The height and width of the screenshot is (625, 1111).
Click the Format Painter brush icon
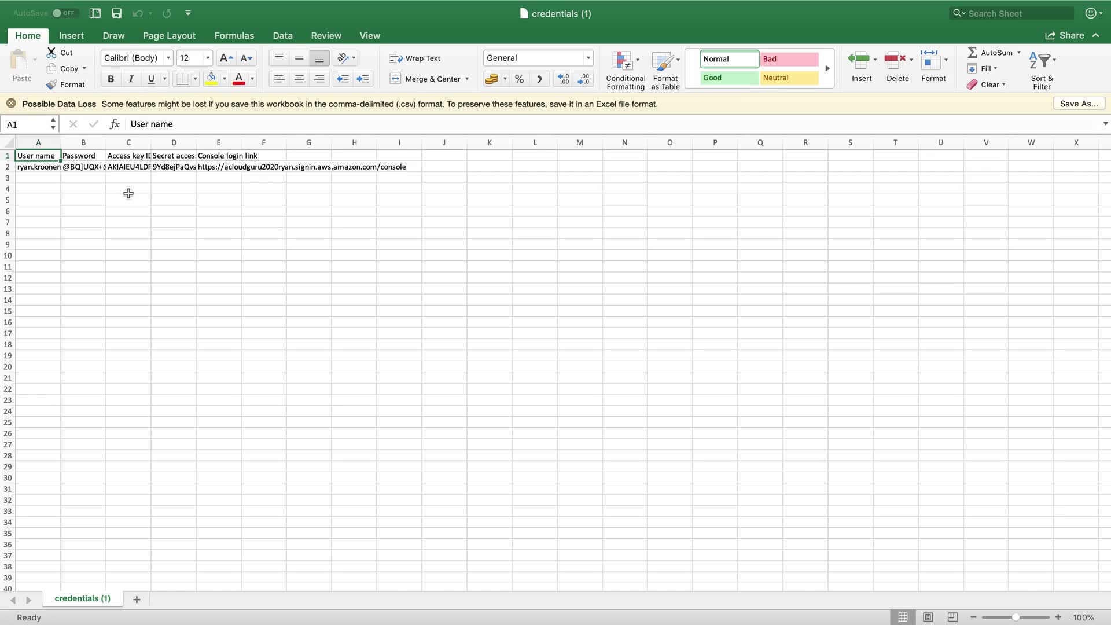pos(52,84)
